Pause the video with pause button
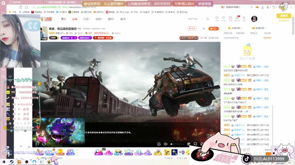 click(37, 144)
